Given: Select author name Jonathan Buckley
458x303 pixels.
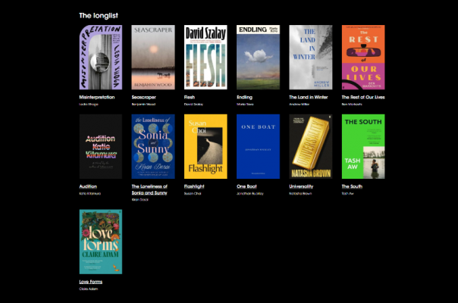Looking at the screenshot, I should point(250,193).
